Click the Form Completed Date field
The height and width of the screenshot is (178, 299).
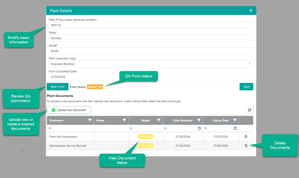tap(151, 77)
